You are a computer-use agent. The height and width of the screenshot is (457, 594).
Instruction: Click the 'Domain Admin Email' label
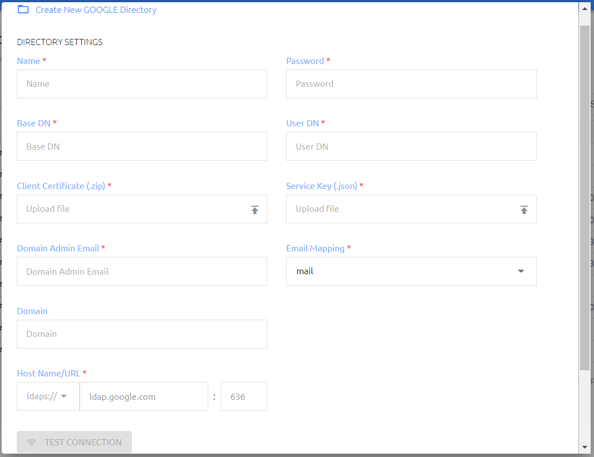click(x=58, y=248)
